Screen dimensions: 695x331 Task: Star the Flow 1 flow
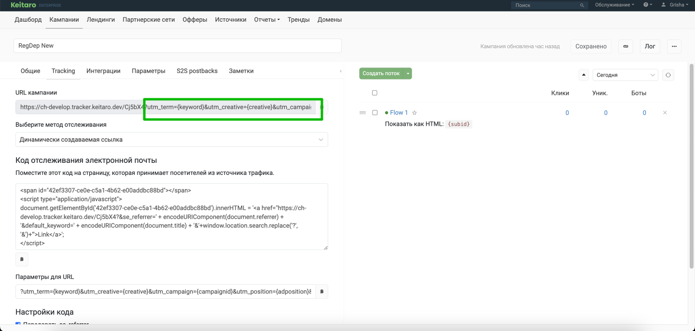414,113
